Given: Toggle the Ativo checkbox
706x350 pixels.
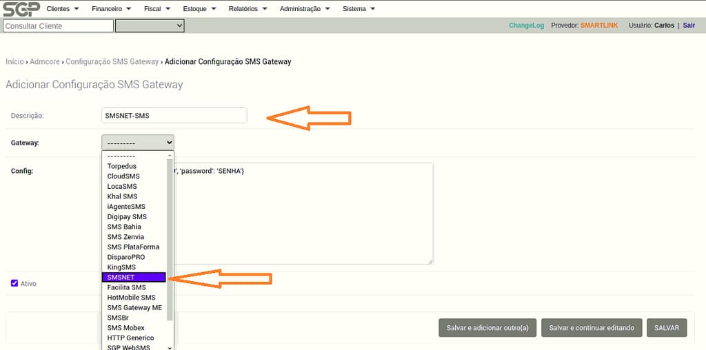Looking at the screenshot, I should click(x=14, y=283).
